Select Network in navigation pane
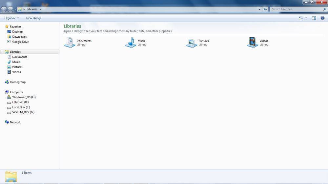The image size is (328, 184). click(x=15, y=122)
